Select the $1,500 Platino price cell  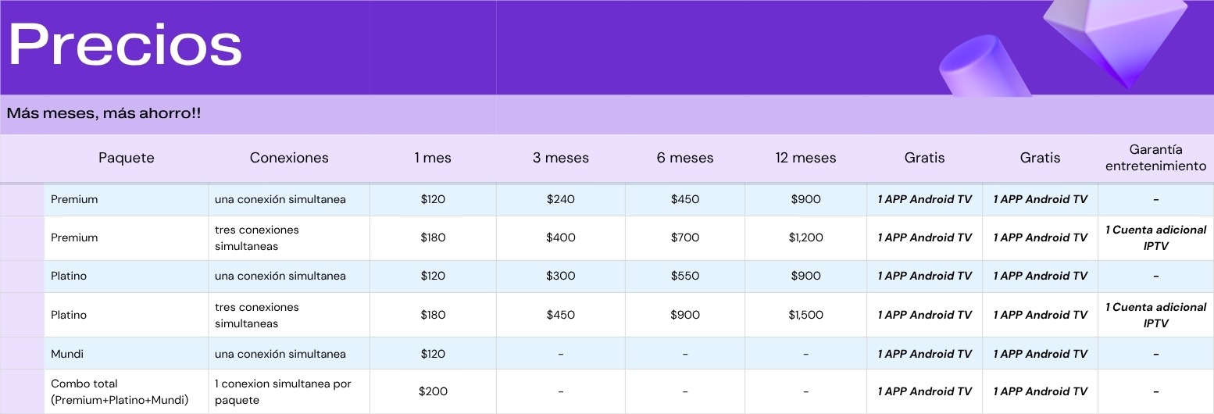(x=805, y=315)
